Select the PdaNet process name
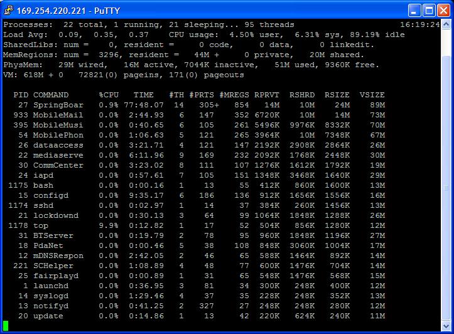Viewport: 454px width, 334px height. (48, 245)
